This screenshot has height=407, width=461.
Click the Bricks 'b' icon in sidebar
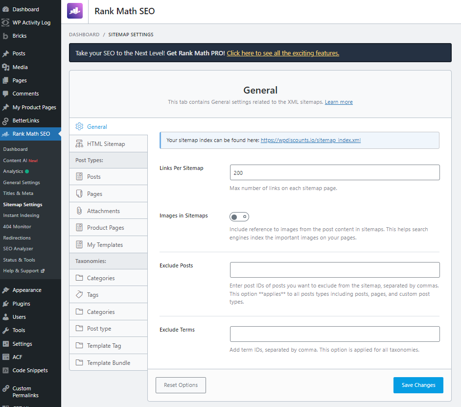(x=5, y=36)
